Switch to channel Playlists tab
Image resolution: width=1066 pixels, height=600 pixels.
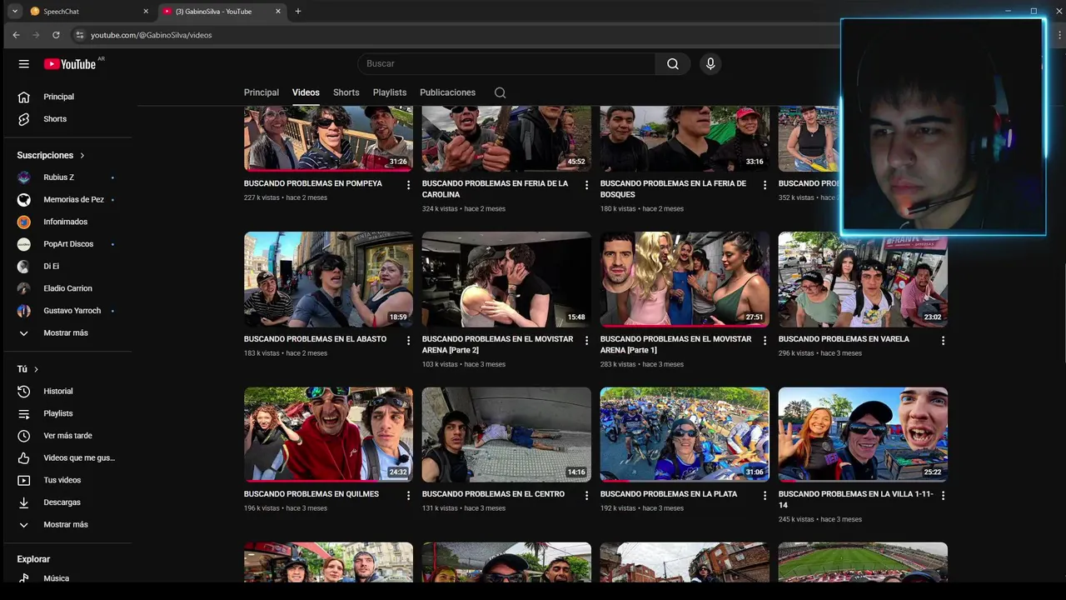click(x=390, y=92)
